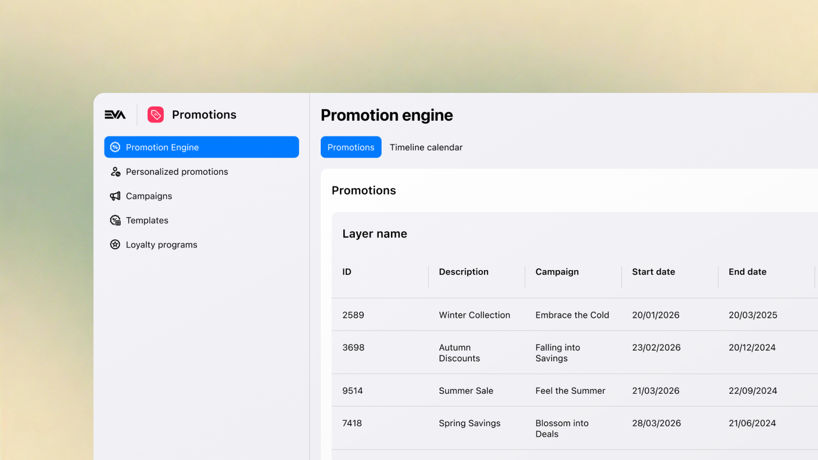Click the Start date column header
Image resolution: width=818 pixels, height=460 pixels.
[x=654, y=271]
